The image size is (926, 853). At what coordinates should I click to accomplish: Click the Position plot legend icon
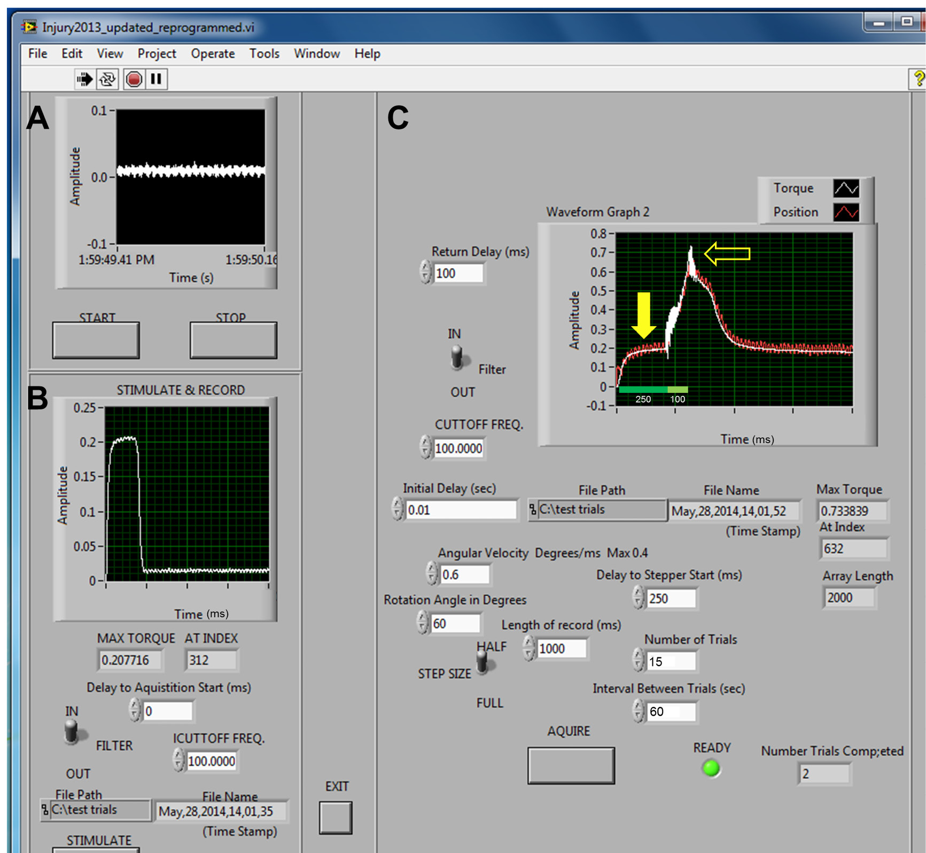click(x=846, y=212)
